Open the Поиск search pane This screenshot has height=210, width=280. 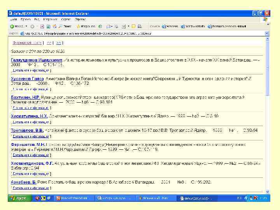click(65, 26)
